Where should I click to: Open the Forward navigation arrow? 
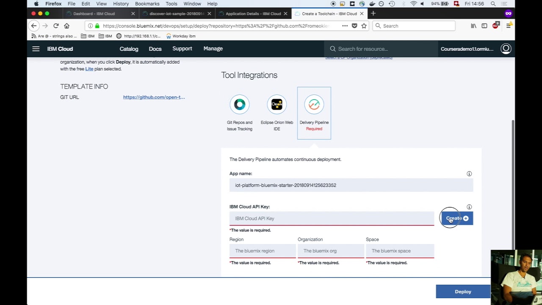click(x=45, y=26)
